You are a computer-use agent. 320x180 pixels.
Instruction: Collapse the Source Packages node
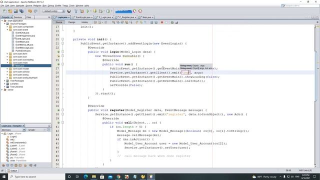pyautogui.click(x=5, y=23)
